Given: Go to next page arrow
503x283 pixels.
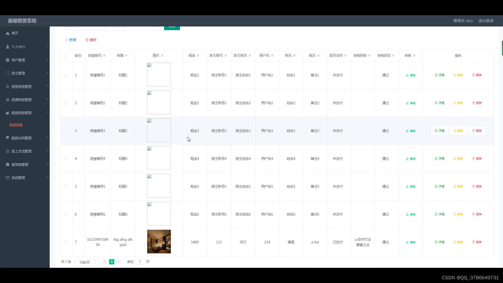Looking at the screenshot, I should click(118, 262).
